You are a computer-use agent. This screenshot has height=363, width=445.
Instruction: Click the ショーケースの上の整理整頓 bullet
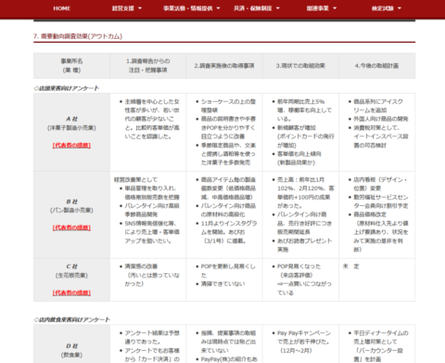tap(228, 106)
